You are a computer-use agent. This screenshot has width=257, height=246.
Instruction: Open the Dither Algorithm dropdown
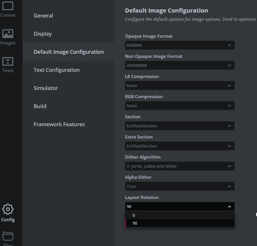(179, 166)
